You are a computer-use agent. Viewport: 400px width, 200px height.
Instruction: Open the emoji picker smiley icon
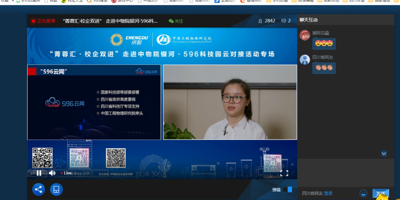(x=363, y=193)
